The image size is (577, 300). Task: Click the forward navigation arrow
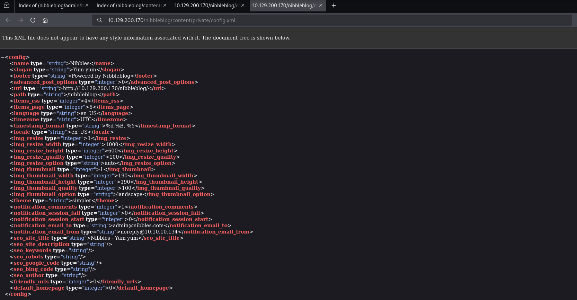coord(20,20)
